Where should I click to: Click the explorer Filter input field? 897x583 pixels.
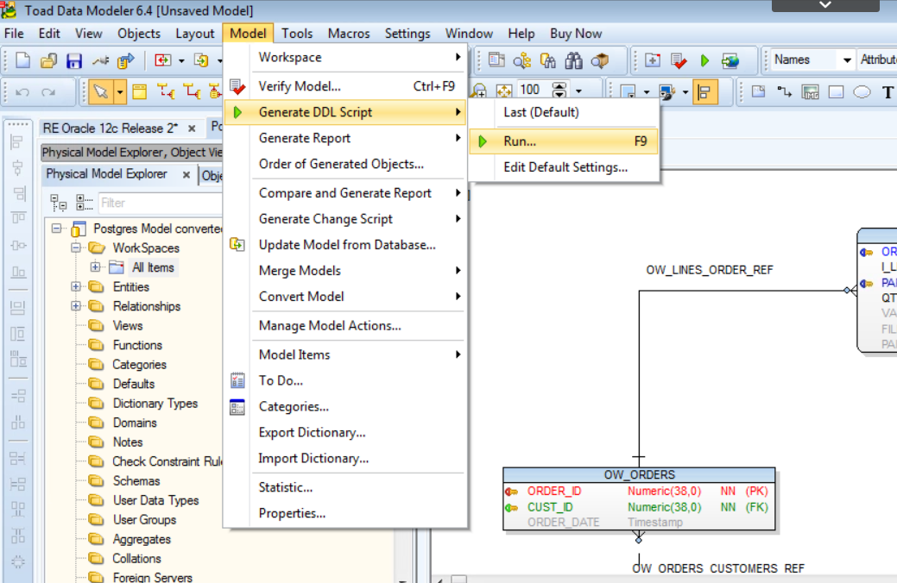click(x=161, y=203)
